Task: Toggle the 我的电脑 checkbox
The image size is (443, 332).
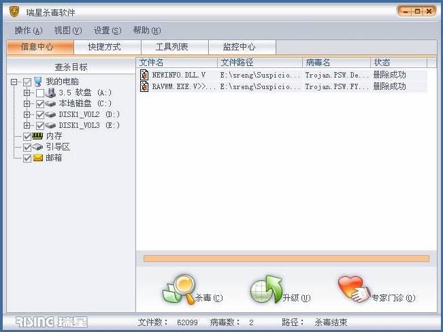Action: tap(27, 82)
